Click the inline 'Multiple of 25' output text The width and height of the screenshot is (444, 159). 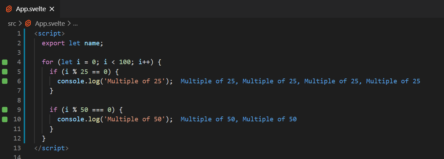[300, 81]
